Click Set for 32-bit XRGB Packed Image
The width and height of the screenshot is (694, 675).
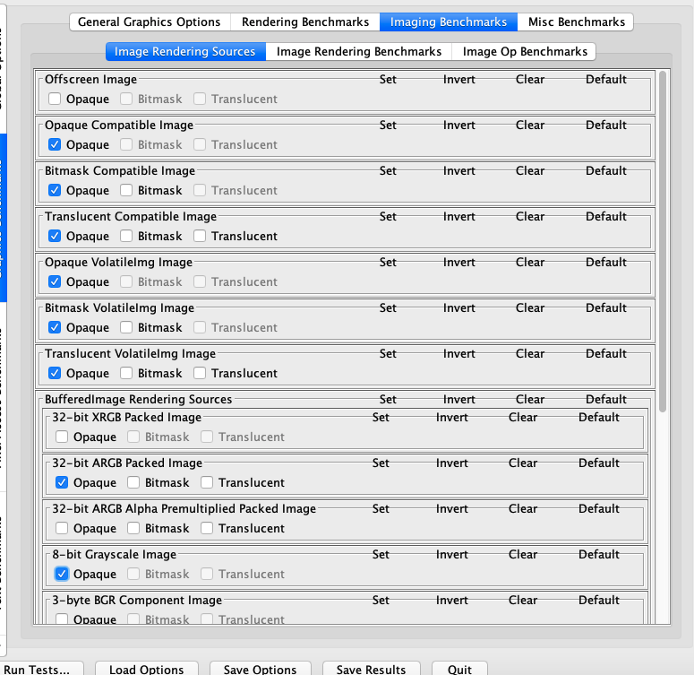coord(381,417)
